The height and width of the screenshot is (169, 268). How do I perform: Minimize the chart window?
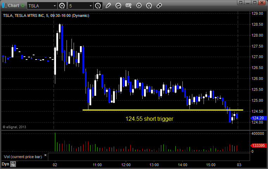248,2
